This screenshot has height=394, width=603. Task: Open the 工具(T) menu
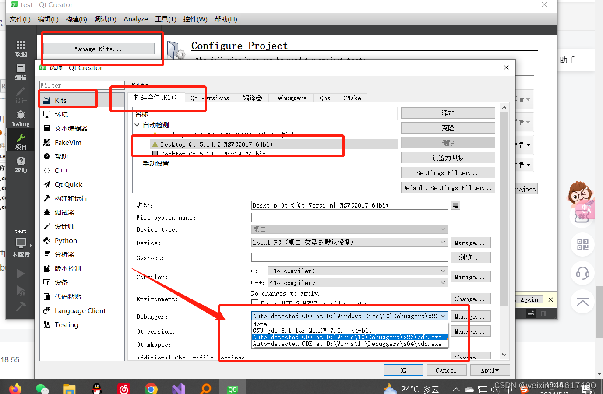[166, 19]
